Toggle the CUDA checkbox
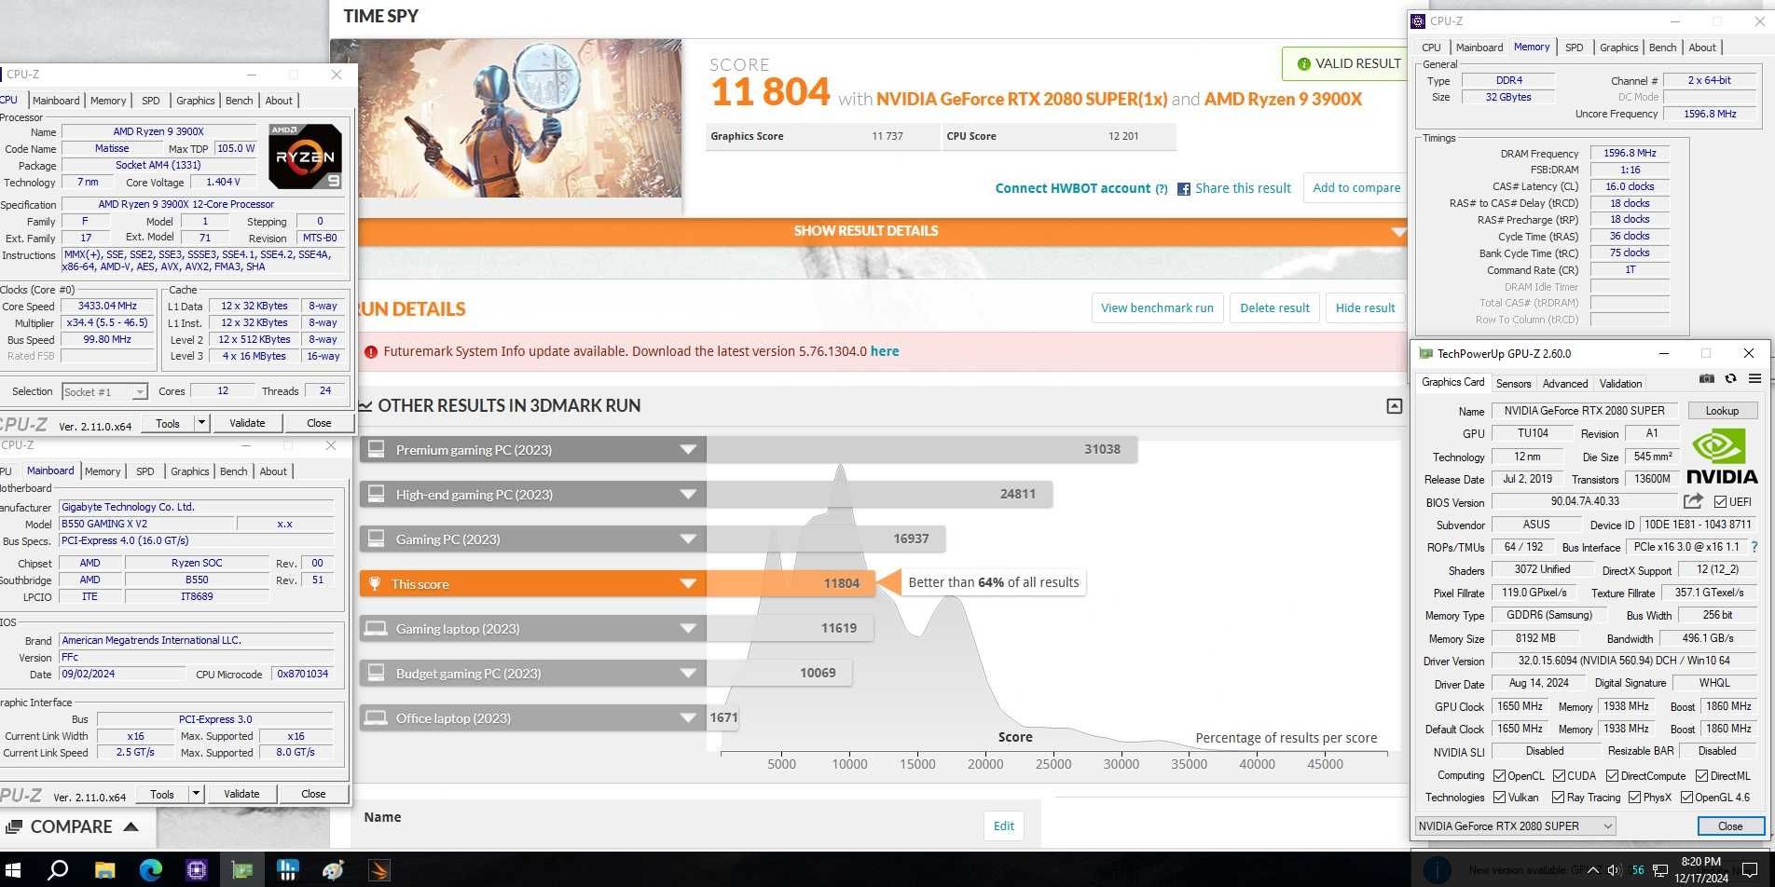 pyautogui.click(x=1559, y=776)
